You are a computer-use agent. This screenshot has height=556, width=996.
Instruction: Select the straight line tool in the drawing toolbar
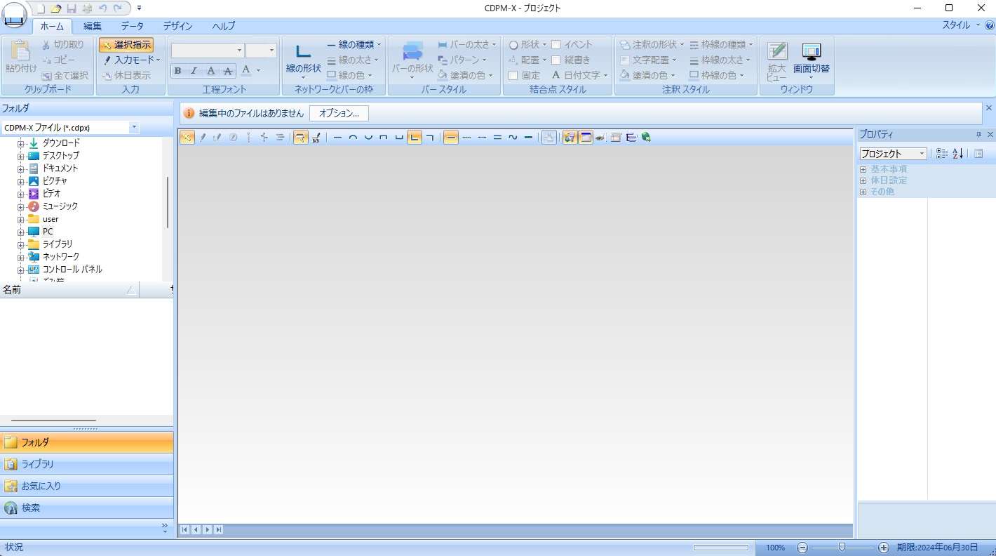point(337,138)
